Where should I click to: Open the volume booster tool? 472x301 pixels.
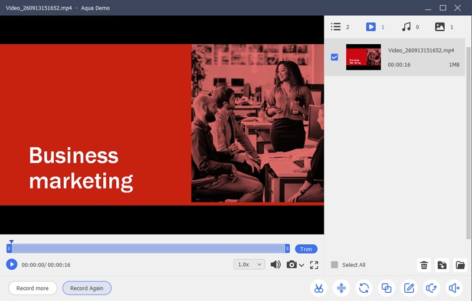(x=454, y=288)
